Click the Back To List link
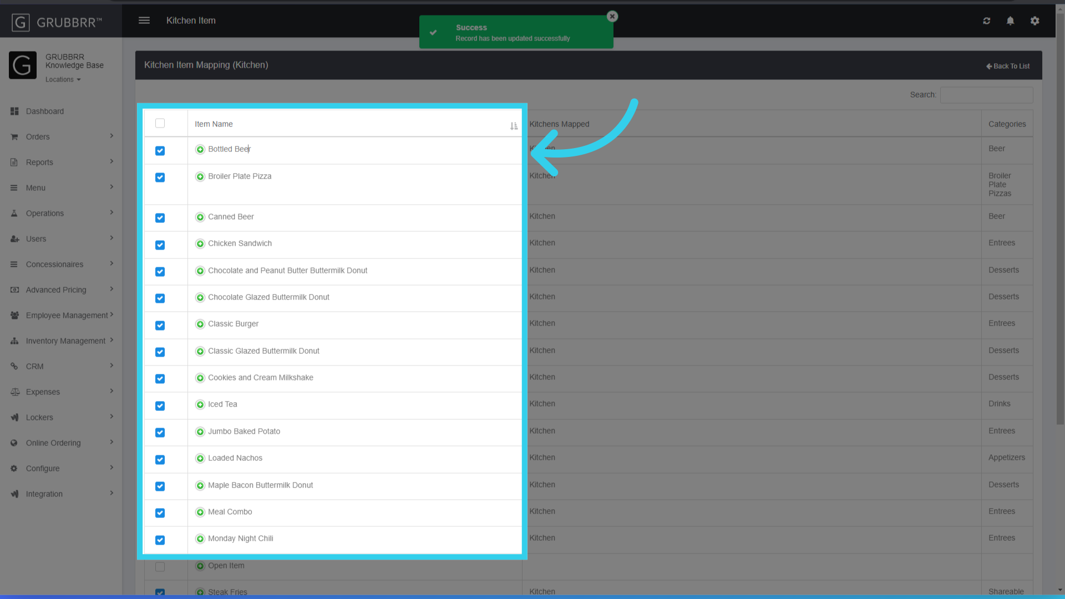 click(x=1007, y=65)
